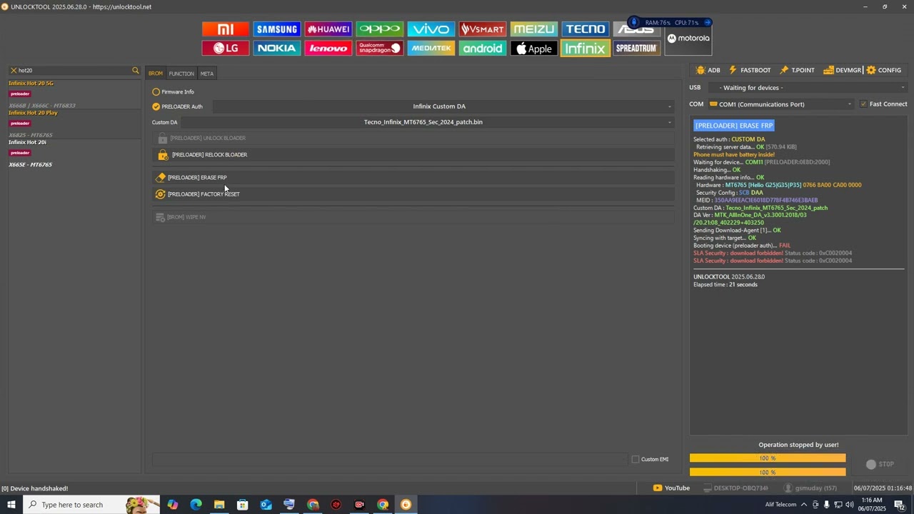914x514 pixels.
Task: Expand the COM1 Communications Port dropdown
Action: click(780, 104)
